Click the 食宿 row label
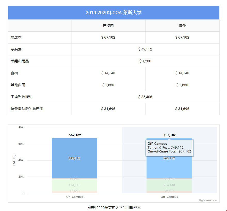Viewport: 227px width, 211px height. pyautogui.click(x=14, y=73)
